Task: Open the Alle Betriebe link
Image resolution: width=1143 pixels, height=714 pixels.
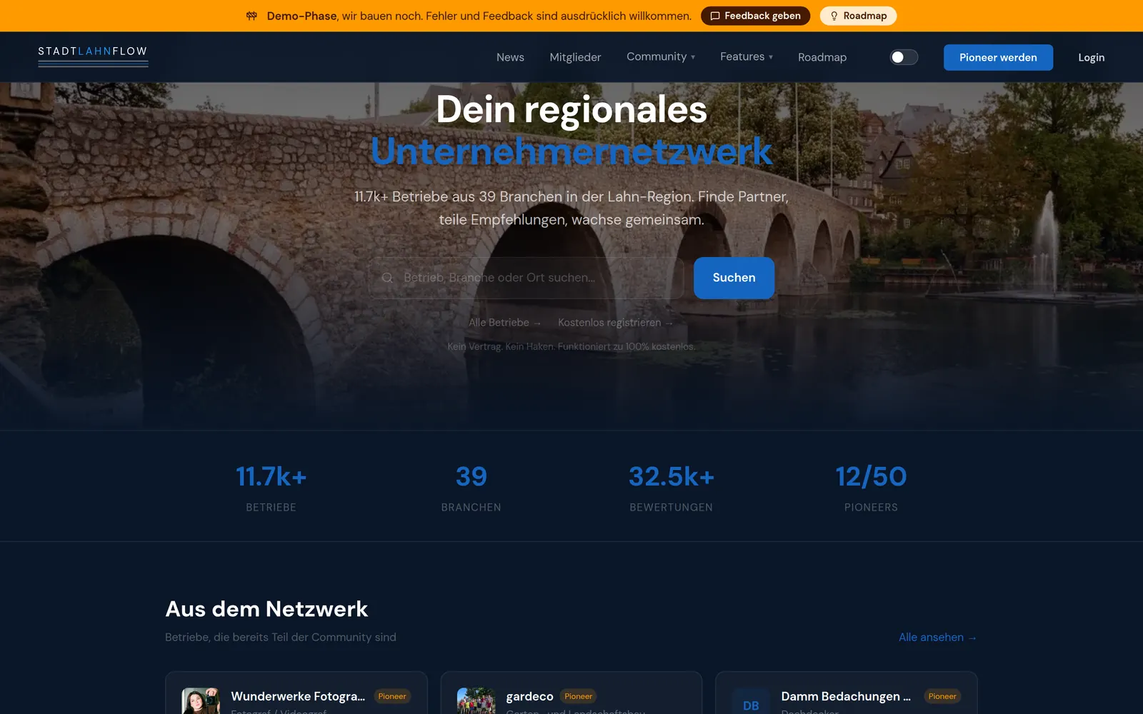Action: (504, 323)
